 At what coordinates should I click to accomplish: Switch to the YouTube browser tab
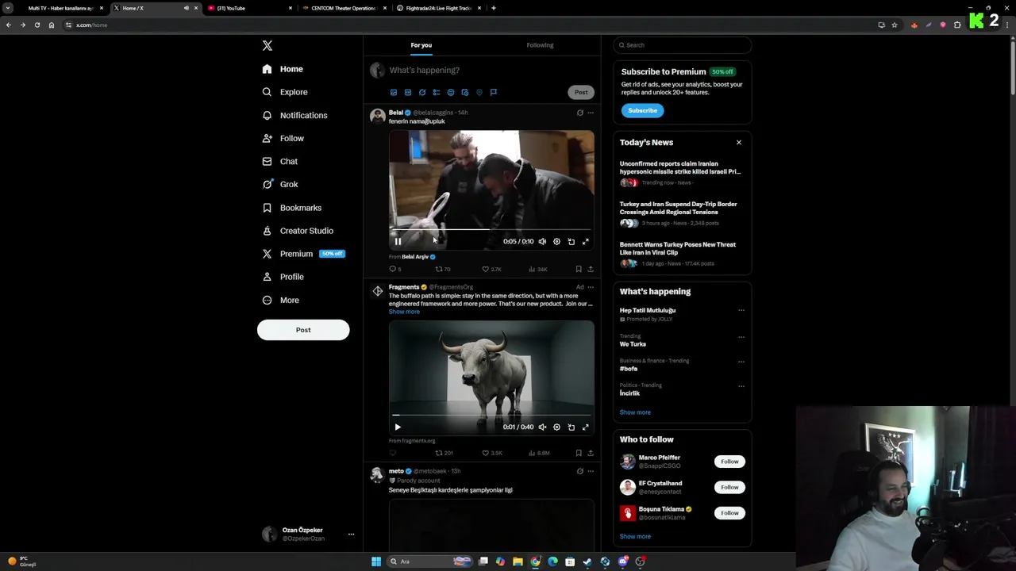pyautogui.click(x=249, y=8)
